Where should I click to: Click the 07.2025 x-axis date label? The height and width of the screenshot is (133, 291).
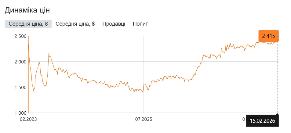click(144, 119)
